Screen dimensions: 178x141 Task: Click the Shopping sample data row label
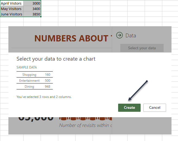29,75
